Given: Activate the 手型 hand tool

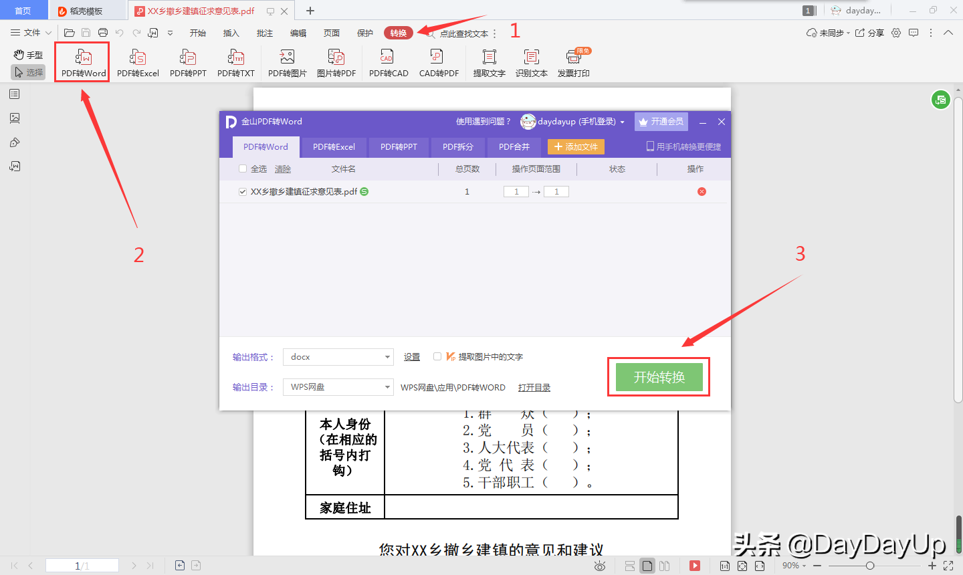Looking at the screenshot, I should [x=28, y=55].
